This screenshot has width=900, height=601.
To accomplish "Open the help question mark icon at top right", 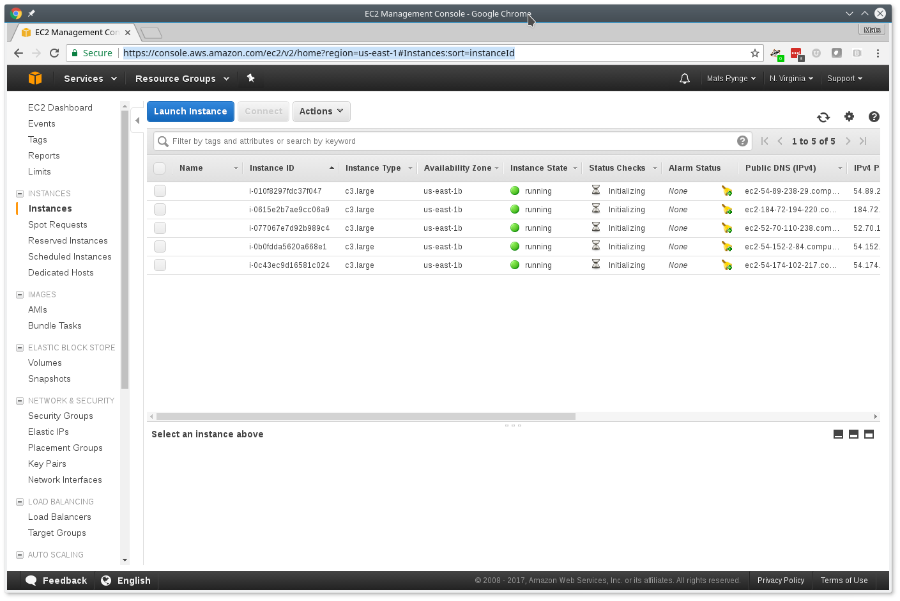I will point(874,116).
